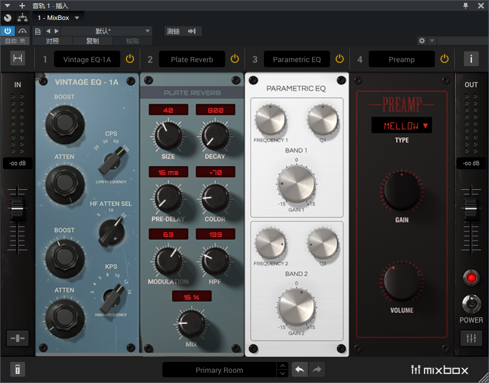Step preset down with the chevron
489x383 pixels.
282,374
